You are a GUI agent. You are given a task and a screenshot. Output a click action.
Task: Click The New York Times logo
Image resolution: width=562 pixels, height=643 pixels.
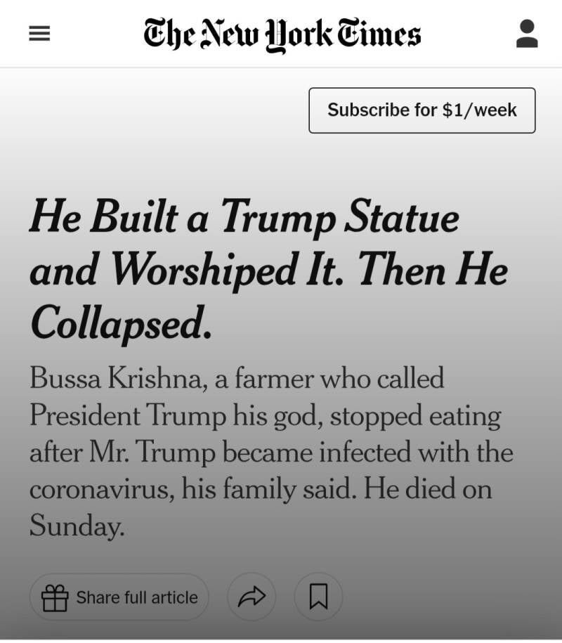282,34
